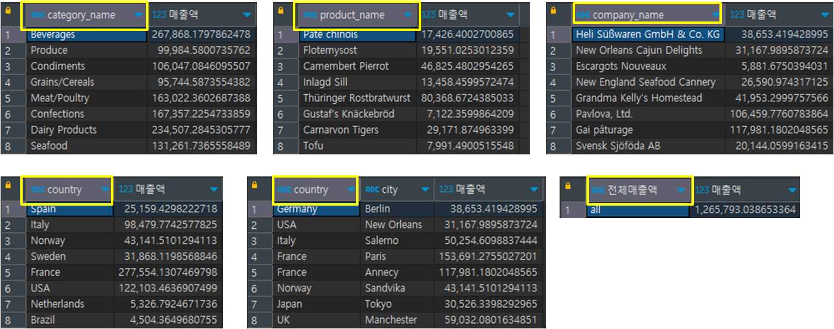This screenshot has height=329, width=834.
Task: Select the Seafood category cell
Action: click(x=87, y=145)
